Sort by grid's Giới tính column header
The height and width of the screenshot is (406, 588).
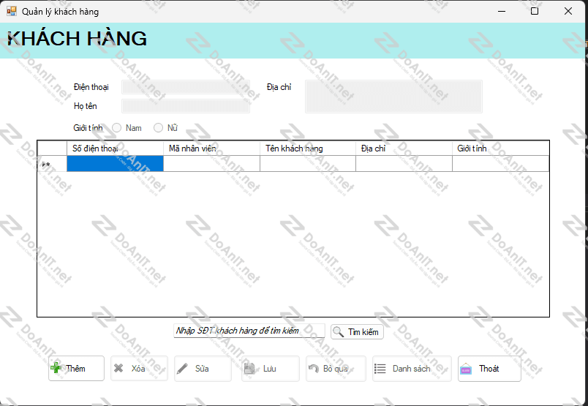pos(501,149)
